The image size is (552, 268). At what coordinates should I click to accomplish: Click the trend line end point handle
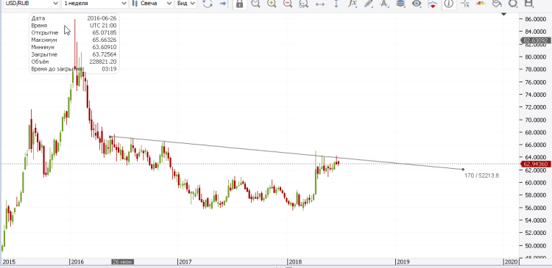point(463,170)
